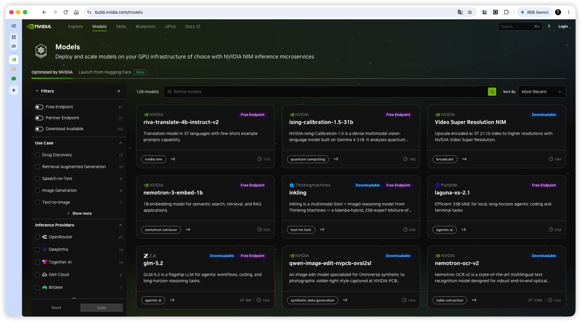Click the quantum computing tag
The width and height of the screenshot is (581, 322).
tap(308, 159)
